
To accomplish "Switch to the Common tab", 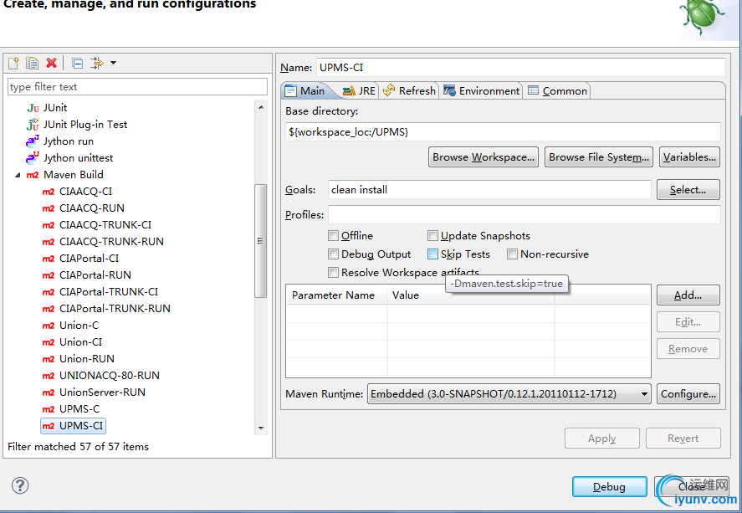I will (557, 91).
